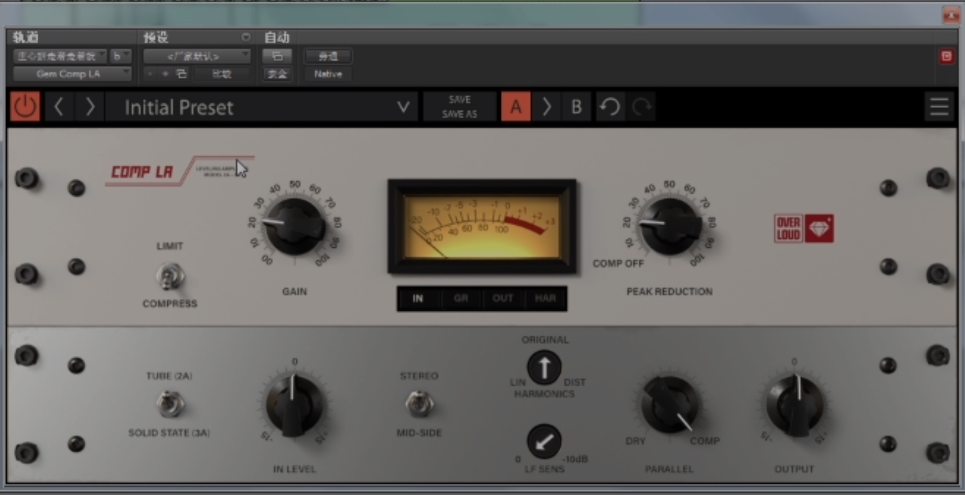Click the Harmonics selector knob
Screen dimensions: 965x495
coord(544,367)
